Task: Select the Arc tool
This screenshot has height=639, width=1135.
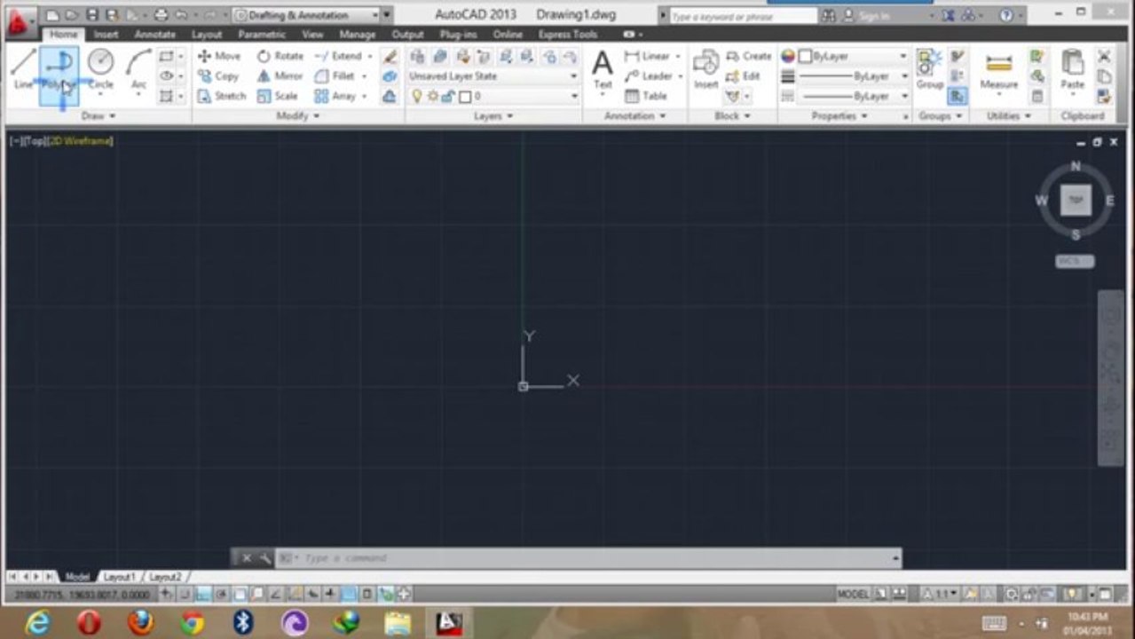Action: pos(138,69)
